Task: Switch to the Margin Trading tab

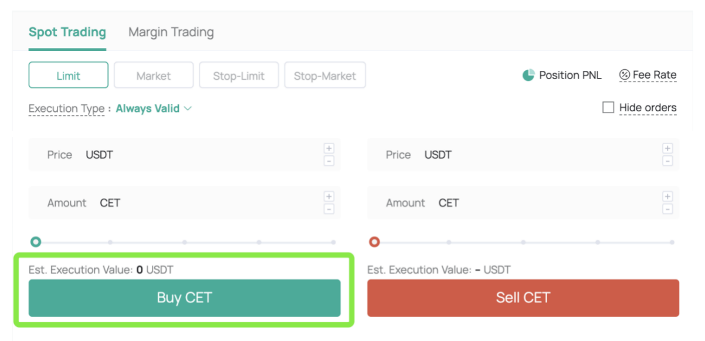Action: point(171,32)
